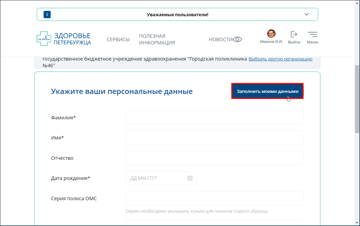Open the Иванов И.И. profile avatar
Screen dimensions: 360x226
(271, 34)
